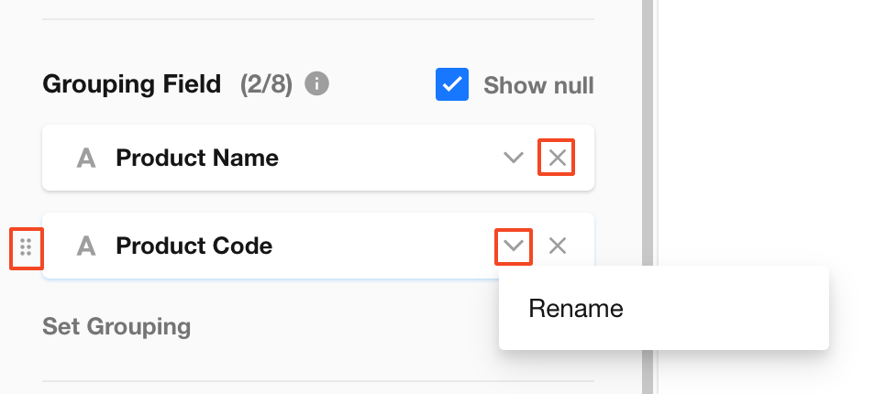Screen dimensions: 875x394
Task: Click the info icon beside Grouping Field
Action: pyautogui.click(x=316, y=84)
